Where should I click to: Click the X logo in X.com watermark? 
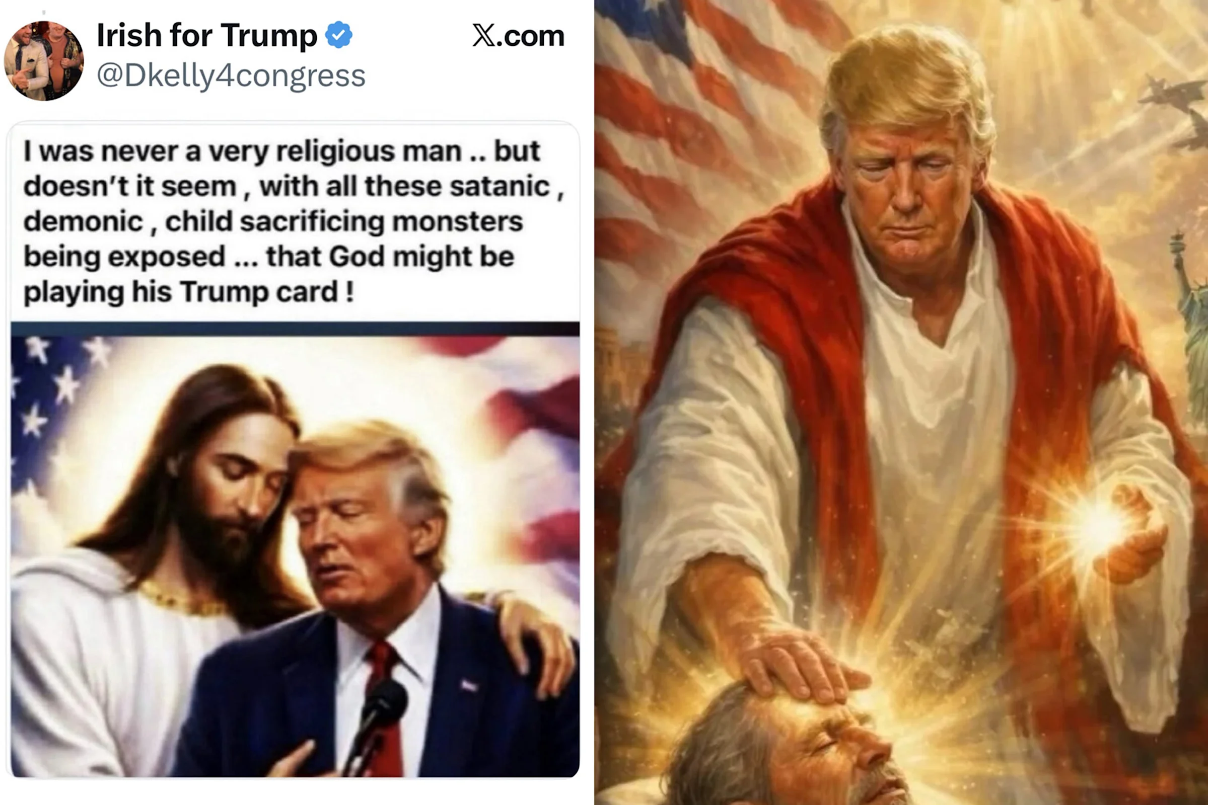point(483,35)
